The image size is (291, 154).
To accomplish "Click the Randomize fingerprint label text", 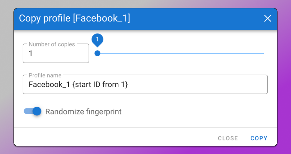I will [83, 112].
